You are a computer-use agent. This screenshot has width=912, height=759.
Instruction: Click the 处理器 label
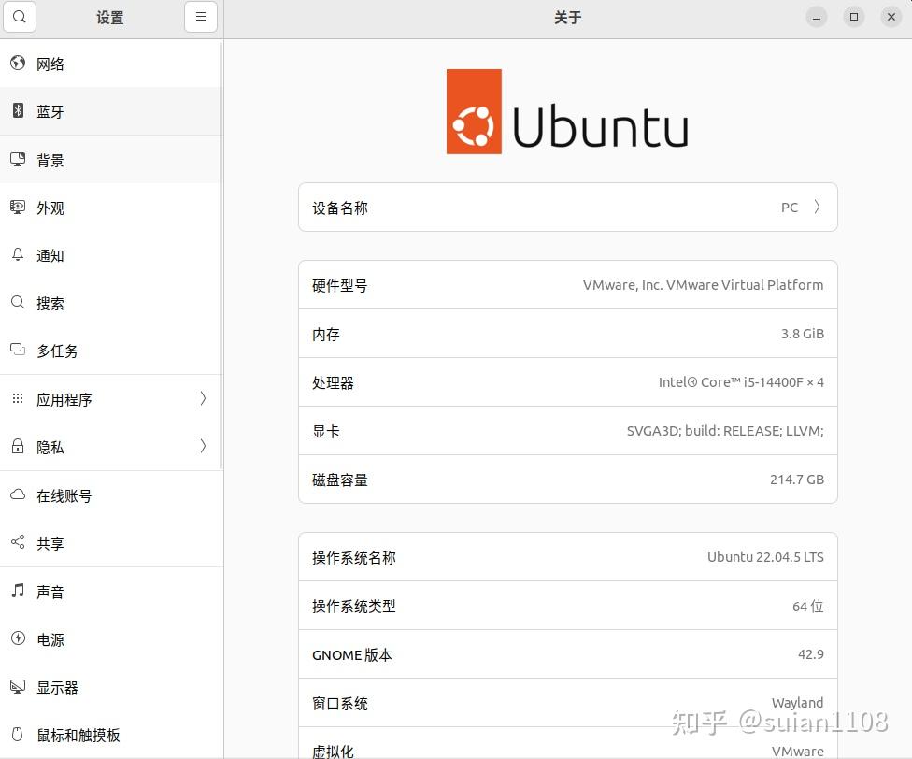pyautogui.click(x=333, y=382)
